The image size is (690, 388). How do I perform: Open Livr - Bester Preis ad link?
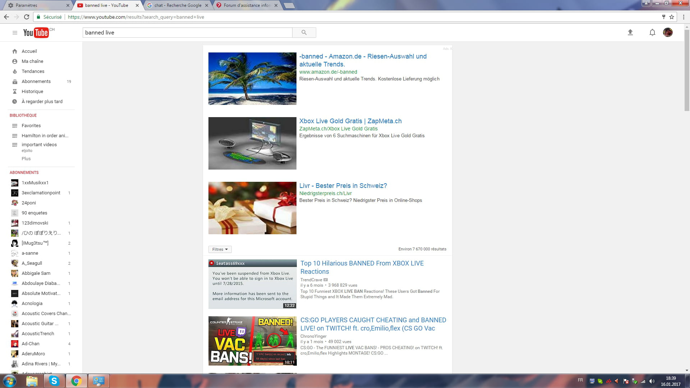pos(343,186)
